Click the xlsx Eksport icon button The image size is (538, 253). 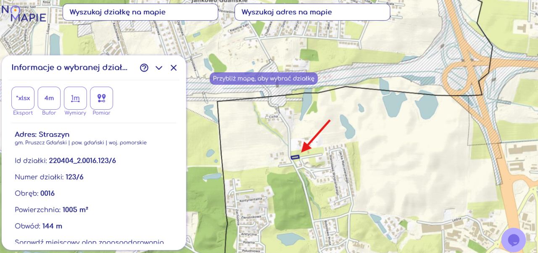[x=23, y=98]
